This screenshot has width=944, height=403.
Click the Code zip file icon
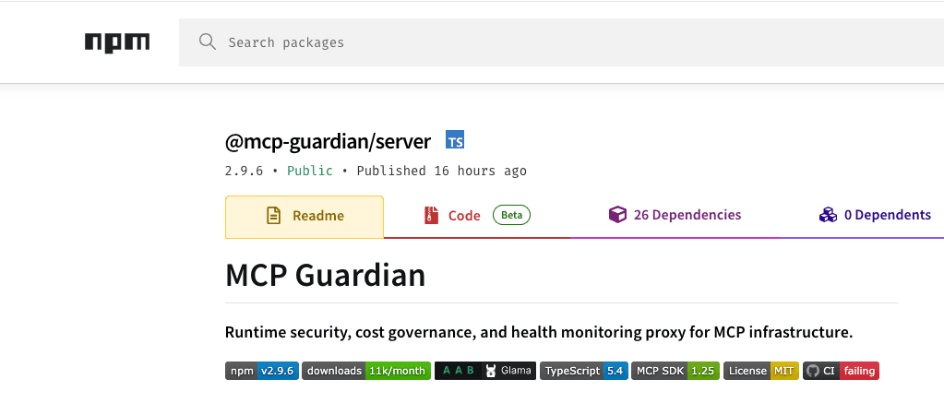coord(430,216)
